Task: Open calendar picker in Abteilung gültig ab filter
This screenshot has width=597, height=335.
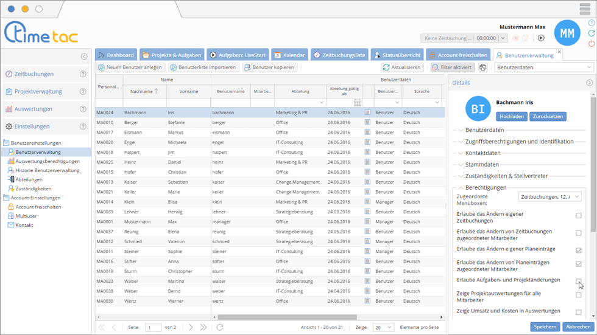Action: click(358, 103)
